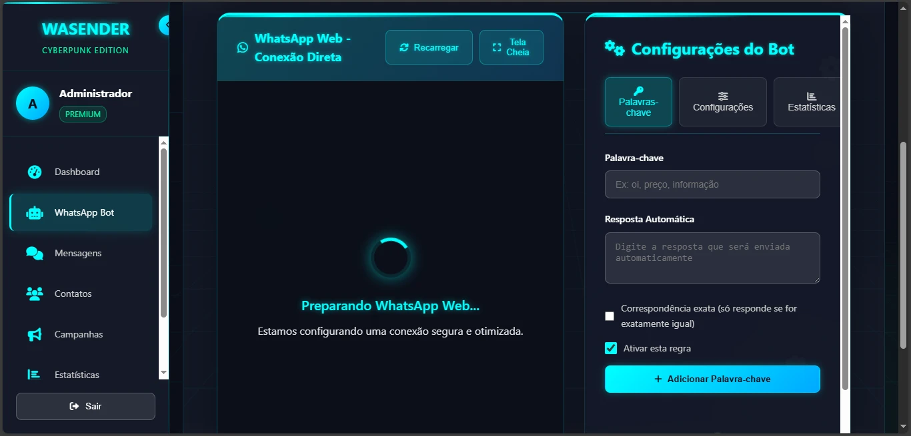Click the Contatos people icon
Viewport: 911px width, 436px height.
coord(35,294)
